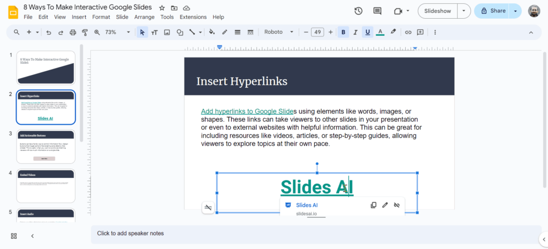548x249 pixels.
Task: Open the Extensions menu
Action: click(193, 17)
